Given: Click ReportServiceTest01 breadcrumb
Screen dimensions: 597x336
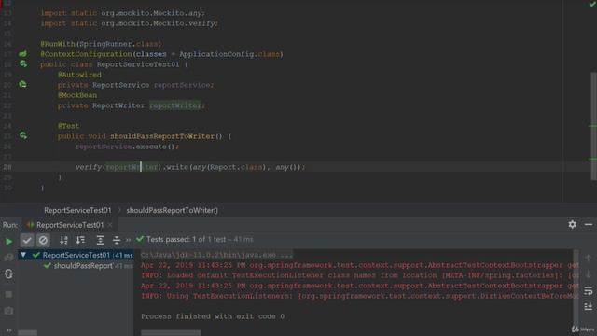Looking at the screenshot, I should coord(77,210).
